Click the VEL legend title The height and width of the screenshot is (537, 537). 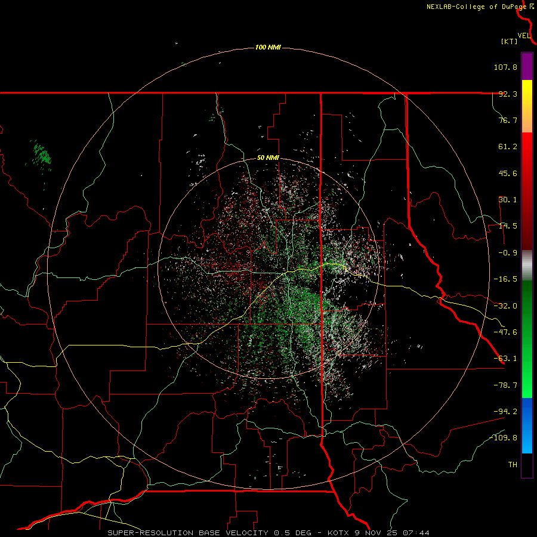(524, 36)
